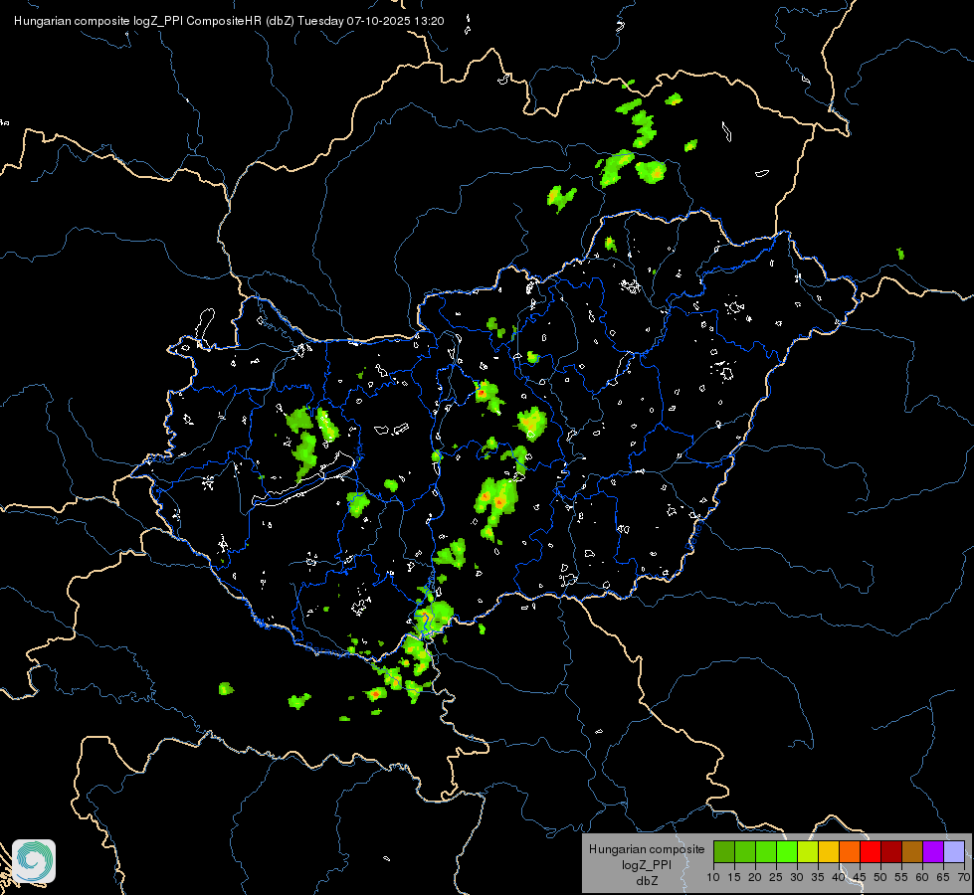Select the dark red 50-55 dBZ swatch
Viewport: 974px width, 895px height.
(891, 851)
